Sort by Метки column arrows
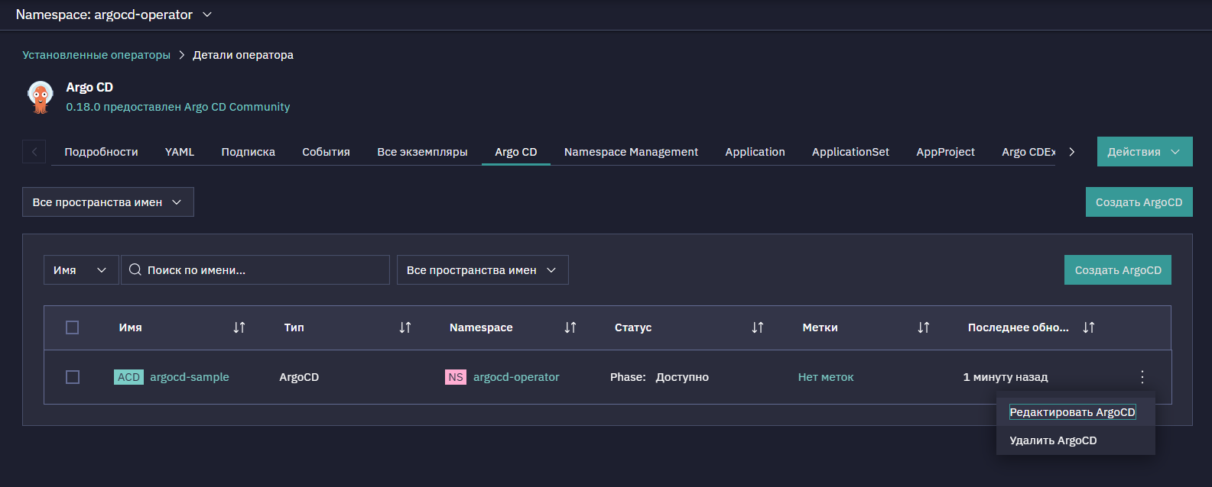Image resolution: width=1212 pixels, height=487 pixels. pyautogui.click(x=924, y=327)
